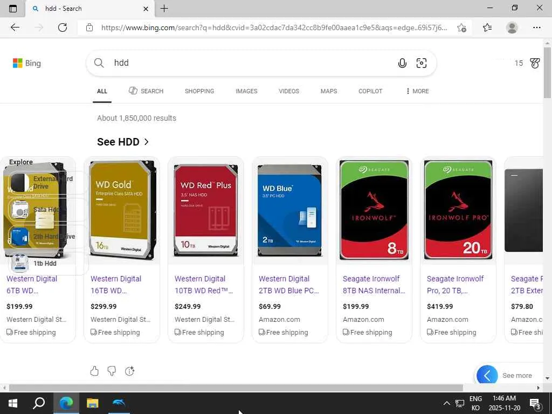Click the feedback options icon beside thumbs down
This screenshot has height=414, width=552.
[x=129, y=371]
